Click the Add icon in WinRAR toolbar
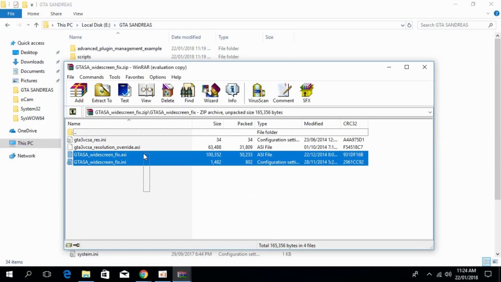The height and width of the screenshot is (282, 501). pos(79,93)
